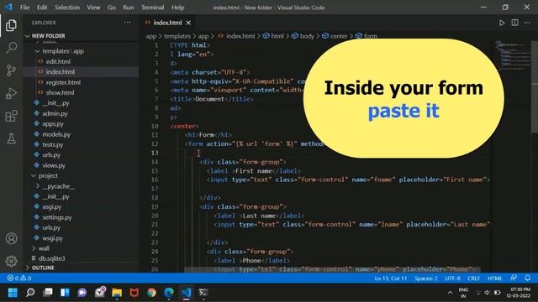Open Explorer Views and More Actions ellipsis
Screen dimensions: 538x302
(128, 23)
